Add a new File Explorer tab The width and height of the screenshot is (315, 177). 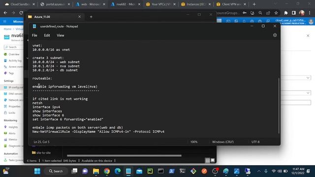click(91, 17)
